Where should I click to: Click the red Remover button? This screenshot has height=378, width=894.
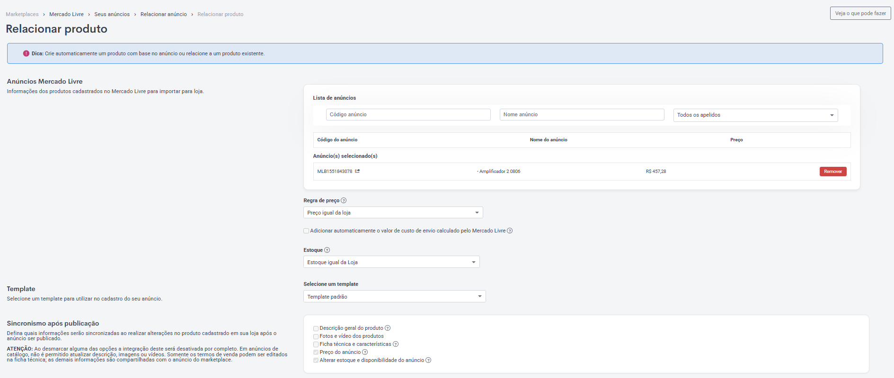[833, 172]
